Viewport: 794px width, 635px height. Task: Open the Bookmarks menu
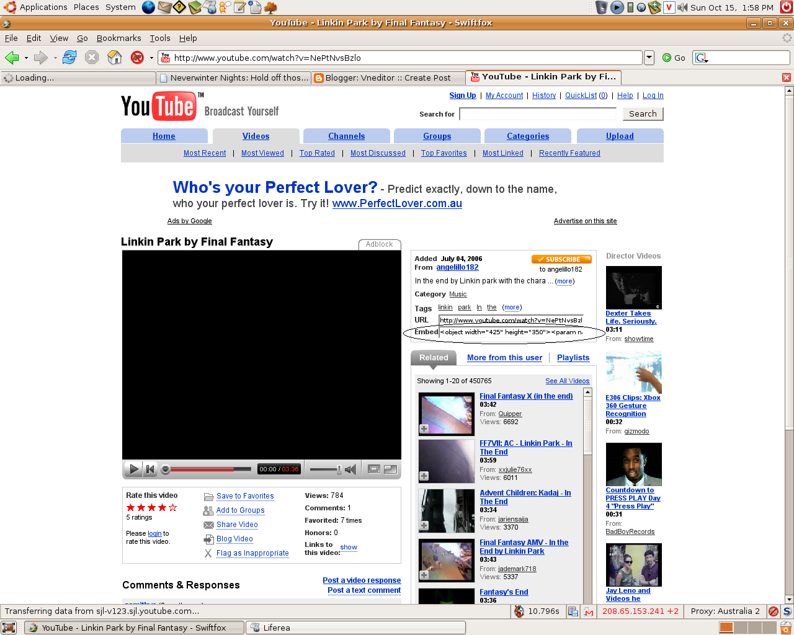pos(118,38)
